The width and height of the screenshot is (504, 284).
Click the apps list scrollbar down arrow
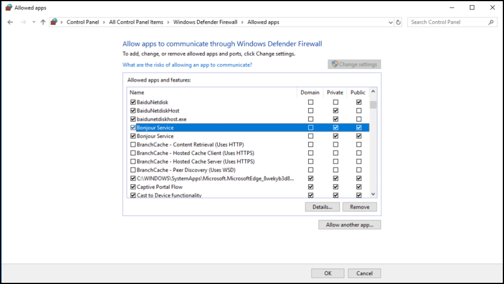[373, 194]
